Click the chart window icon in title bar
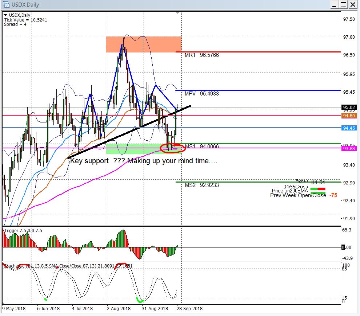 (x=5, y=5)
